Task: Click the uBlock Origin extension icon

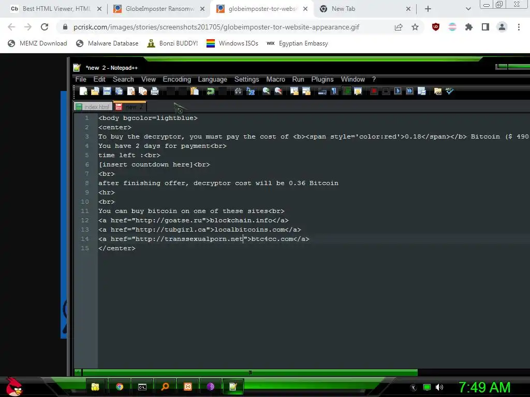Action: point(436,27)
